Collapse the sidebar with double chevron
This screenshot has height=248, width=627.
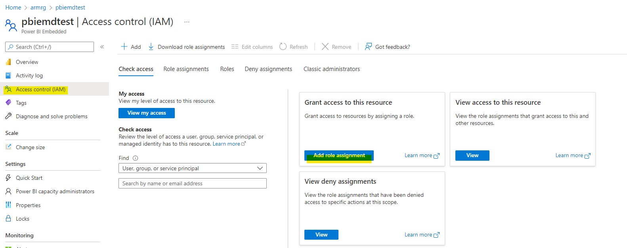[x=102, y=47]
